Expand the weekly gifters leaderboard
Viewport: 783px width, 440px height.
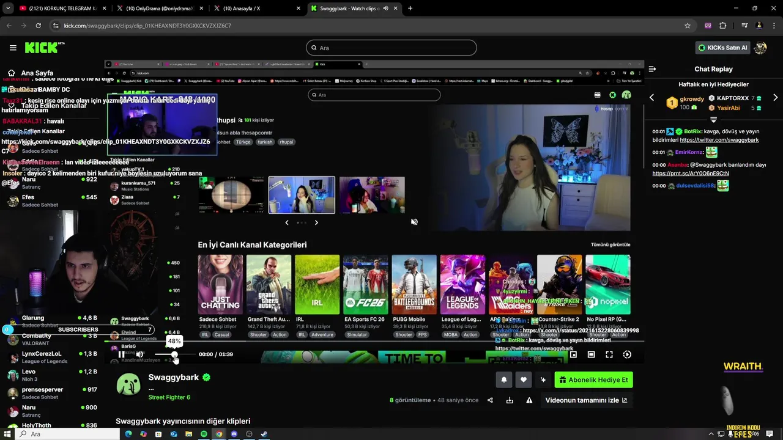click(x=713, y=119)
